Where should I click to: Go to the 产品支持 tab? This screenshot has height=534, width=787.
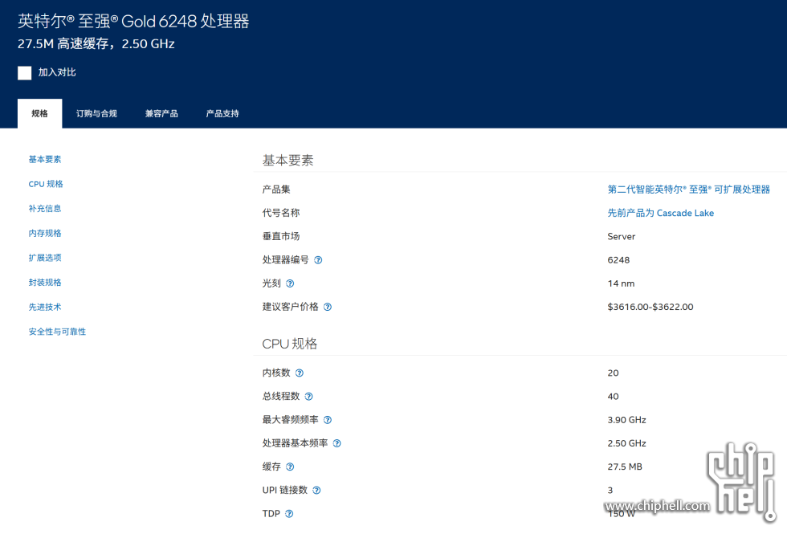click(222, 113)
